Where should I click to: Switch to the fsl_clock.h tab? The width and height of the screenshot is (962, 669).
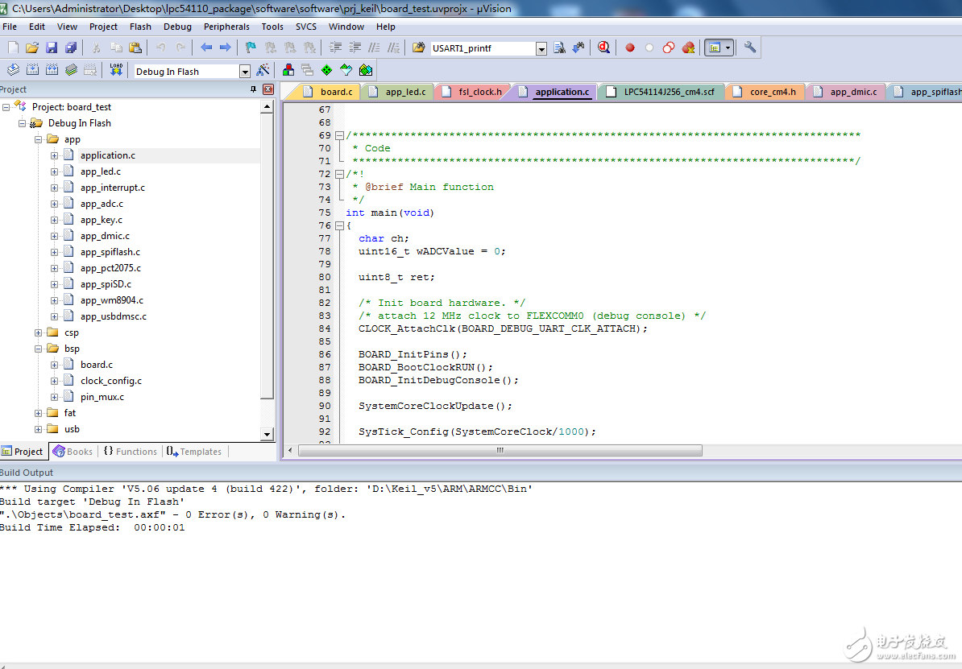[x=479, y=92]
